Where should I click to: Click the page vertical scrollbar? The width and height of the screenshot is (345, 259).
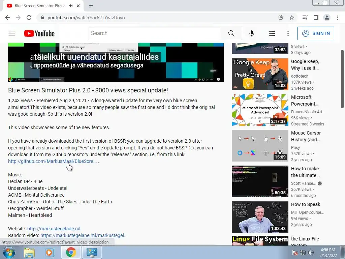[342, 79]
